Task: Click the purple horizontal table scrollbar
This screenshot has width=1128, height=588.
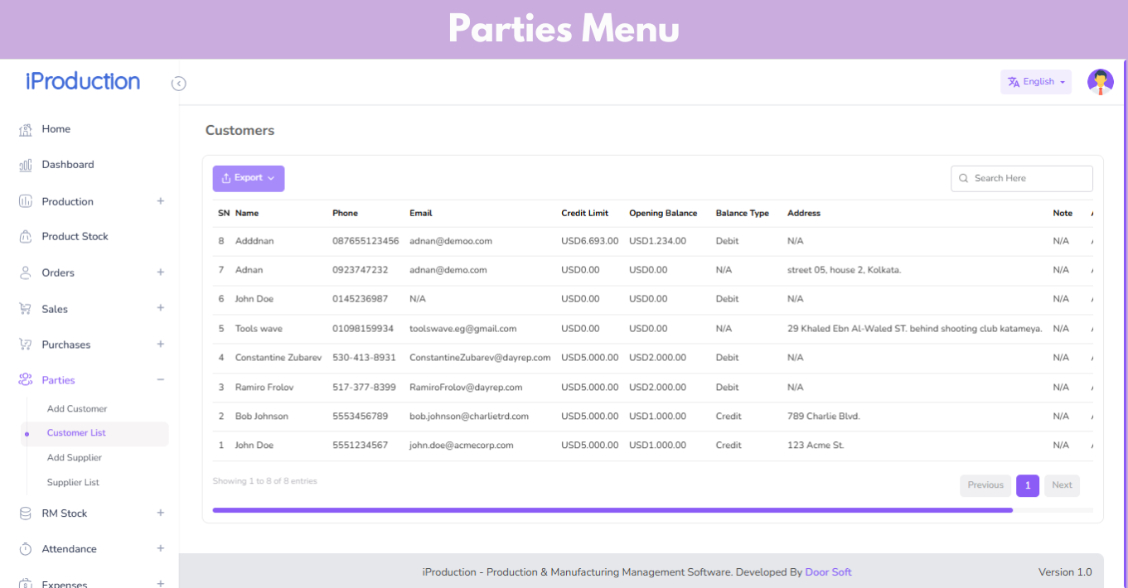Action: point(612,510)
